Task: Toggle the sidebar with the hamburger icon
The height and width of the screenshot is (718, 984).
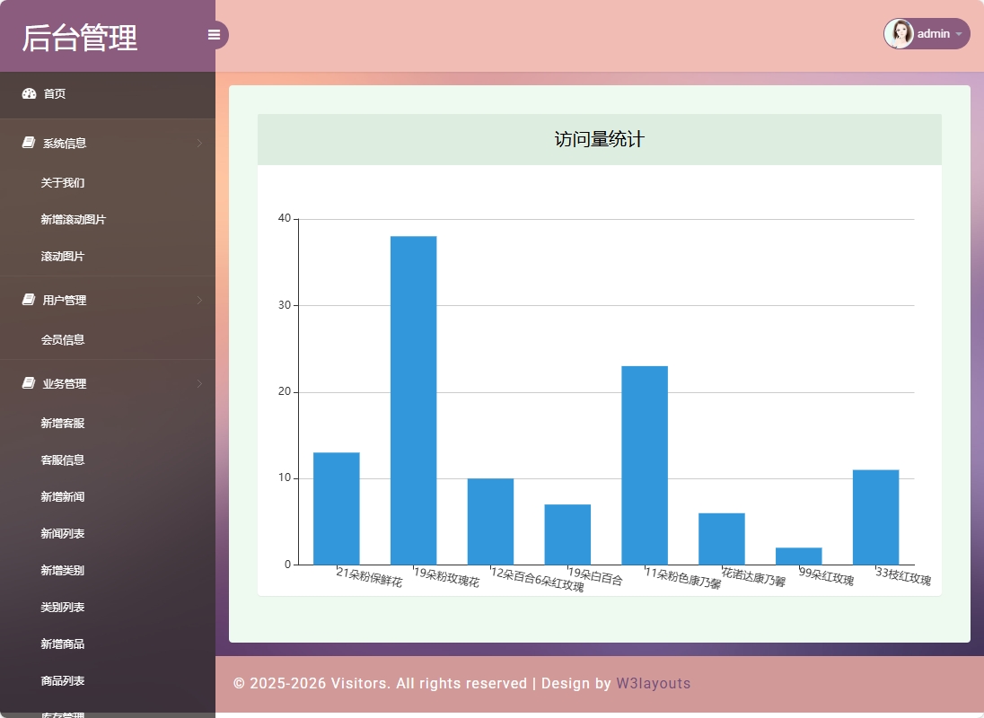Action: pyautogui.click(x=214, y=35)
